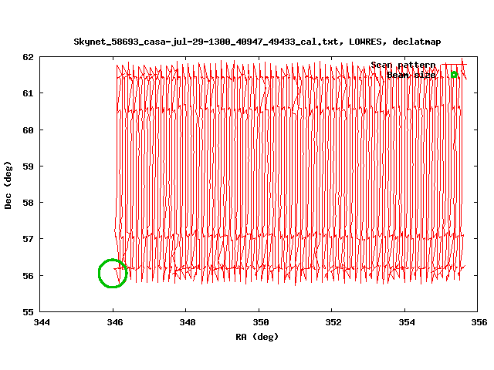Select the Scan pattern legend label
The image size is (494, 370).
pyautogui.click(x=403, y=66)
